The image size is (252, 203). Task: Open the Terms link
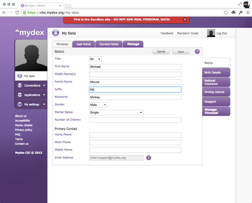[x=19, y=139]
